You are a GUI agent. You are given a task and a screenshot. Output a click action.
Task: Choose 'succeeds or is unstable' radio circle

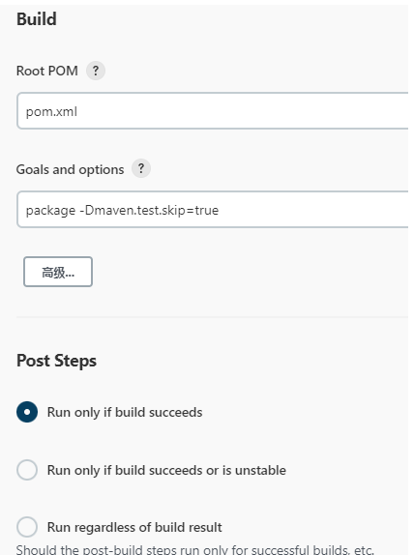tap(27, 470)
